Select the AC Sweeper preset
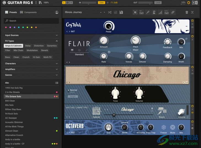 31,118
